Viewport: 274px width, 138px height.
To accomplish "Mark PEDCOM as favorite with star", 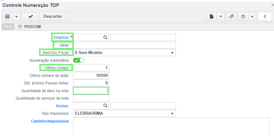I will click(20, 27).
